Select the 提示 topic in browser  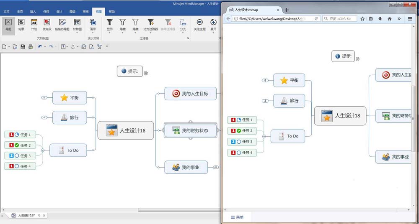pos(343,56)
